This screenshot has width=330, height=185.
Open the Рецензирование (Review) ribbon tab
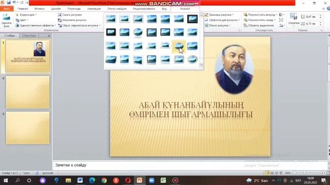(x=144, y=9)
